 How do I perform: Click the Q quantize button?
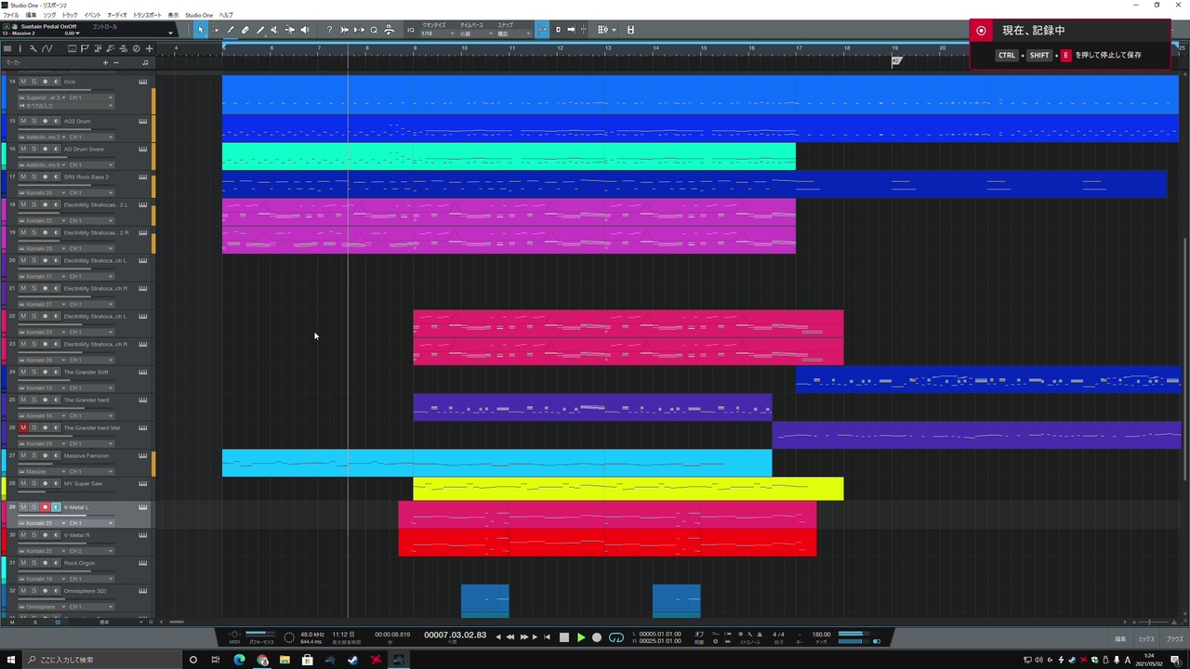[x=374, y=30]
